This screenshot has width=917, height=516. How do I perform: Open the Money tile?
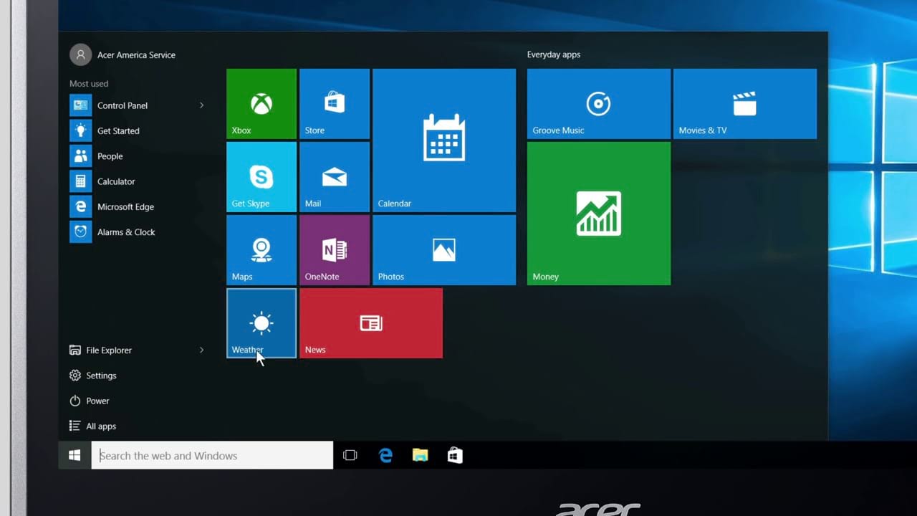[x=599, y=214]
